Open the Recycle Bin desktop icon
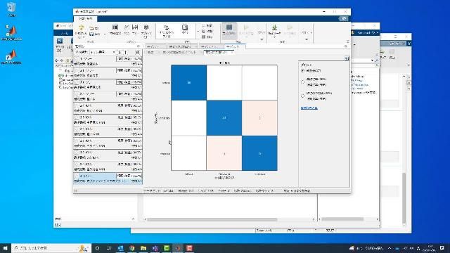The image size is (450, 253). (11, 9)
